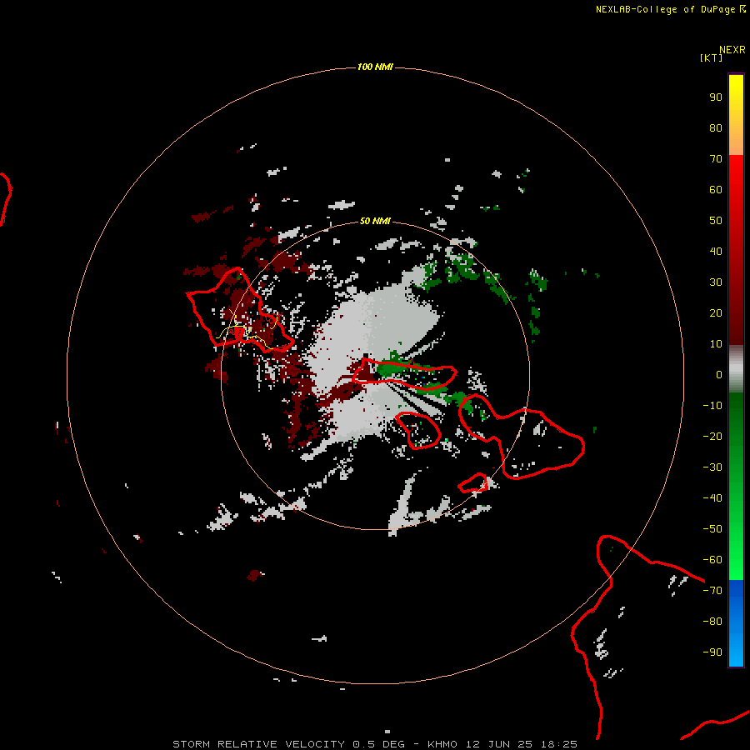Pick the green segment of the color bar
Viewport: 750px width, 750px height.
736,487
